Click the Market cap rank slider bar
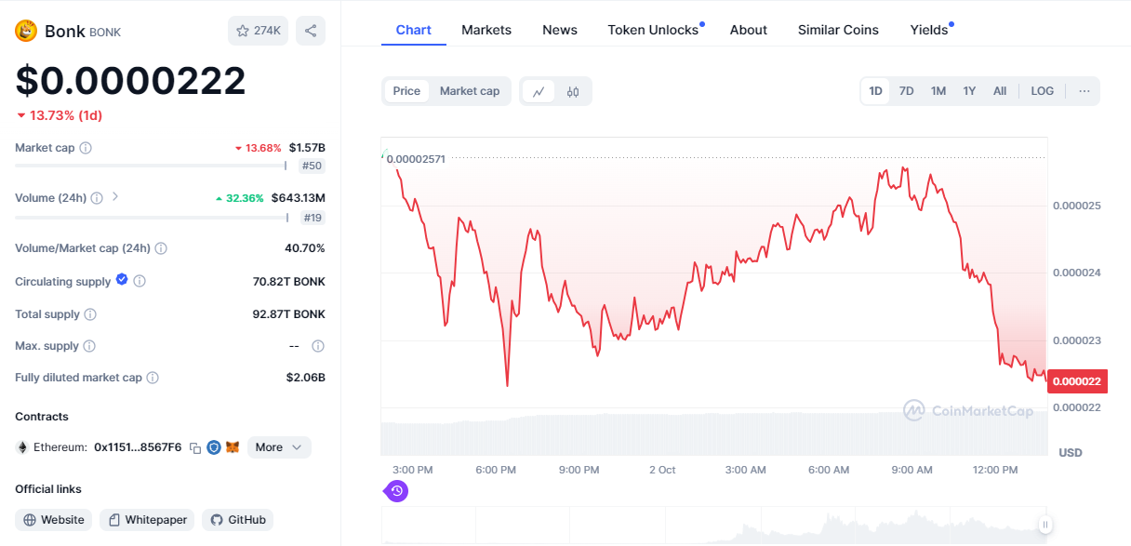This screenshot has width=1131, height=546. (x=152, y=166)
